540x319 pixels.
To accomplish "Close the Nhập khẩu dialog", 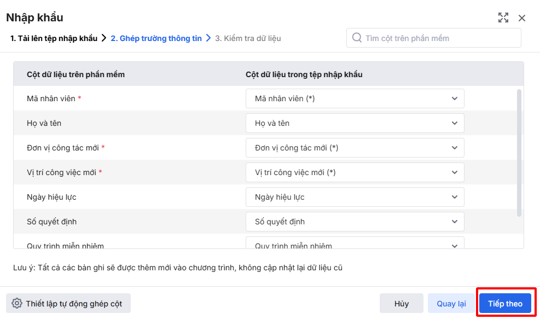I will click(x=522, y=18).
